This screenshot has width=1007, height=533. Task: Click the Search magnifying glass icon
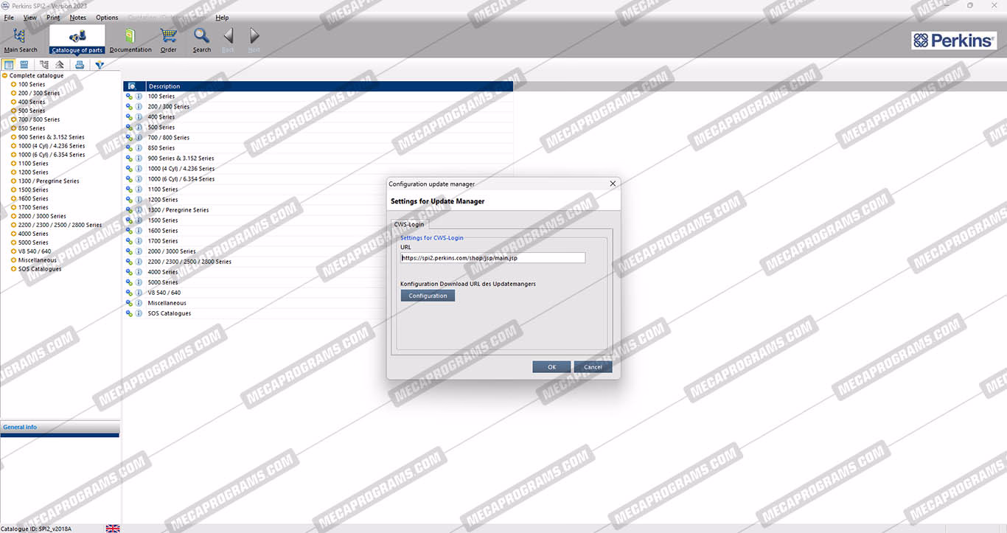(202, 39)
